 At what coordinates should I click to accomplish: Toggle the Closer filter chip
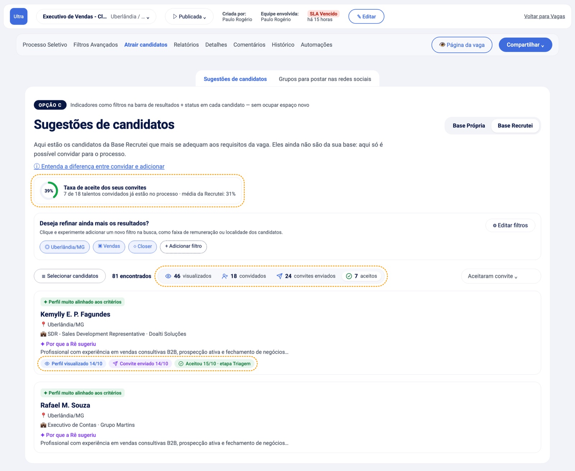pyautogui.click(x=142, y=246)
